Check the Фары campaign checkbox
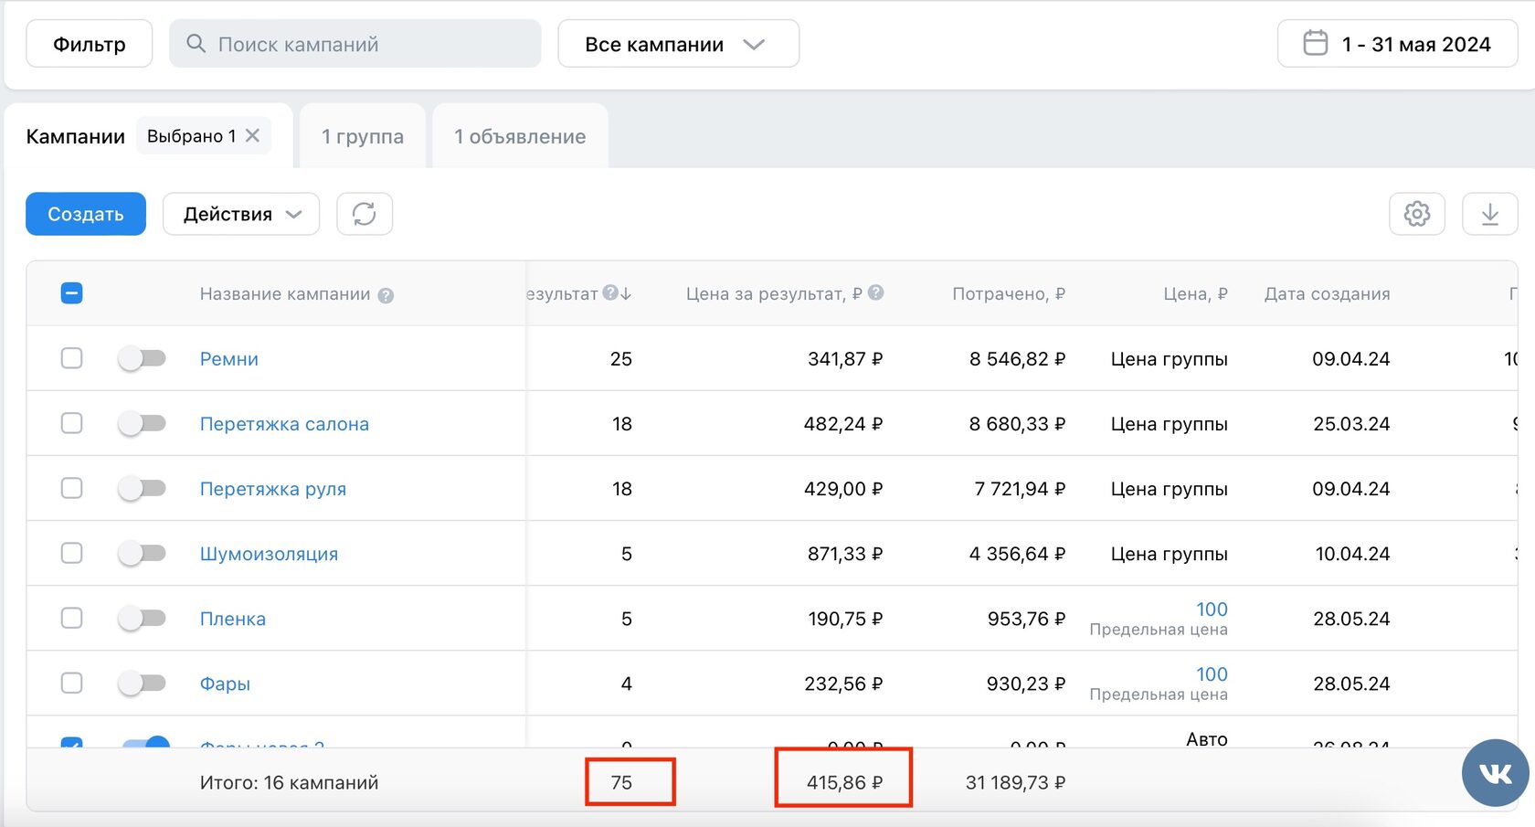This screenshot has width=1535, height=827. [71, 683]
